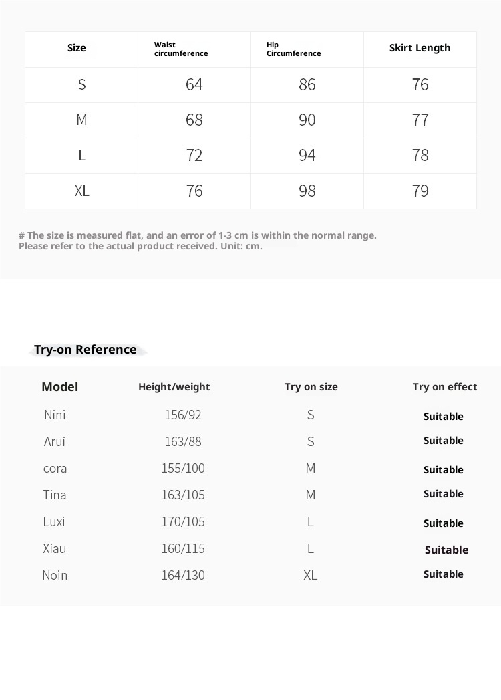Select the model name Nini
The height and width of the screenshot is (700, 501).
pyautogui.click(x=55, y=415)
